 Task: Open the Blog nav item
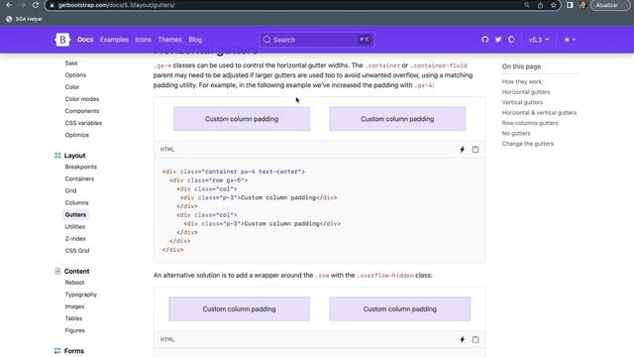point(195,40)
